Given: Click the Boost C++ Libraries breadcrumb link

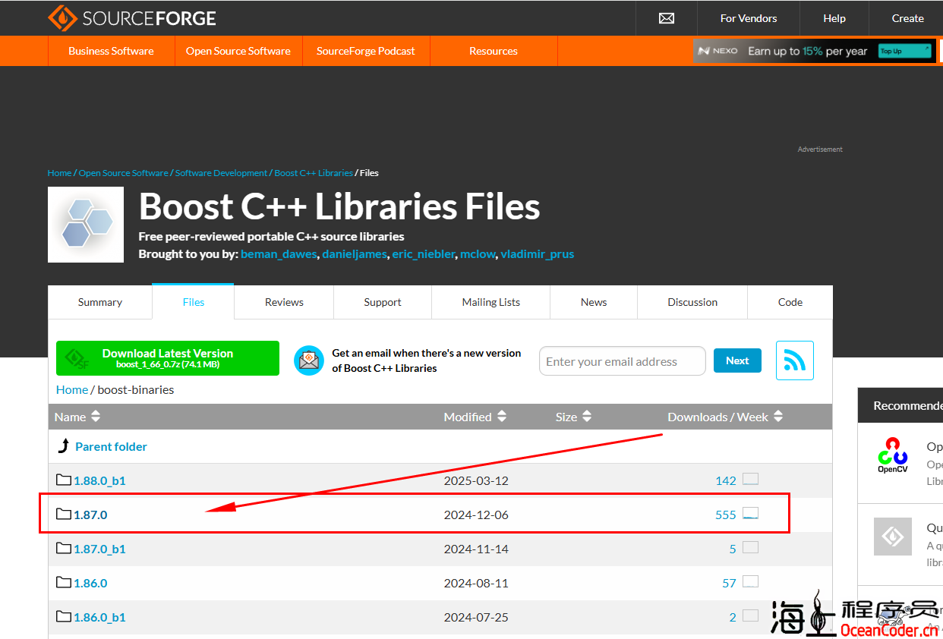Looking at the screenshot, I should tap(314, 173).
